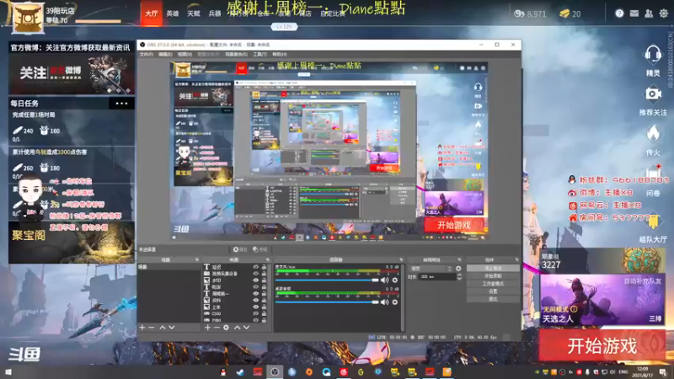Screen dimensions: 674x379
Task: Click the transition duration 300 ms field
Action: click(x=436, y=277)
